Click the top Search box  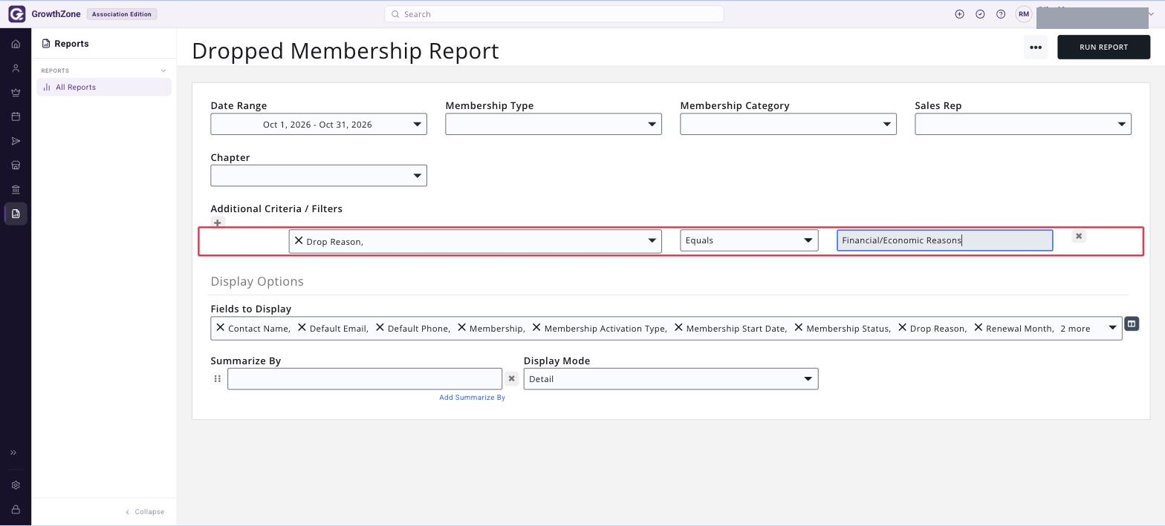pos(554,14)
